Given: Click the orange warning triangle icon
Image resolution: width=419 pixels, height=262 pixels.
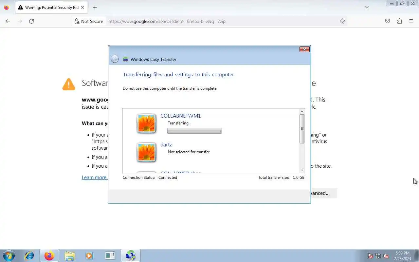Looking at the screenshot, I should point(69,84).
